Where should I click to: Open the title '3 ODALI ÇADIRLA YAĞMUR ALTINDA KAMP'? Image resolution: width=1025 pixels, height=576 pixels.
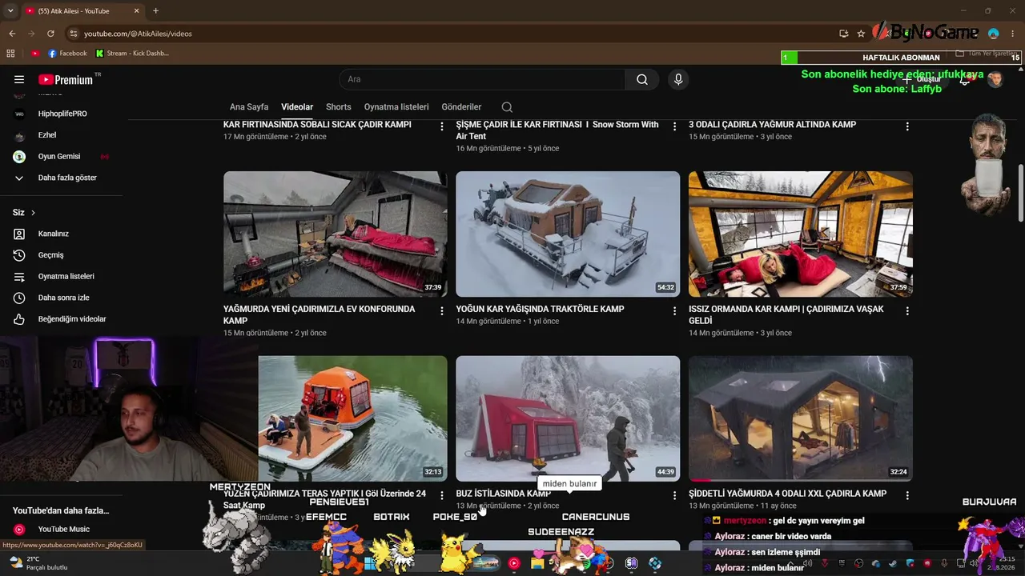(x=772, y=125)
